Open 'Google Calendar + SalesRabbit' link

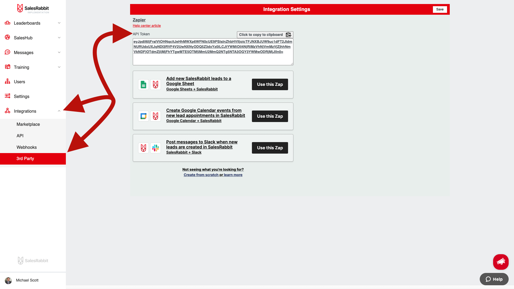(x=194, y=121)
